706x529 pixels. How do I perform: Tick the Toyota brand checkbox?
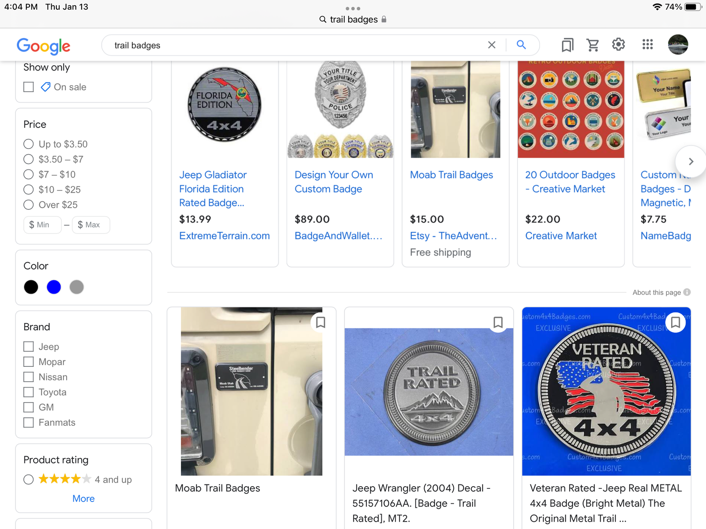(x=29, y=392)
